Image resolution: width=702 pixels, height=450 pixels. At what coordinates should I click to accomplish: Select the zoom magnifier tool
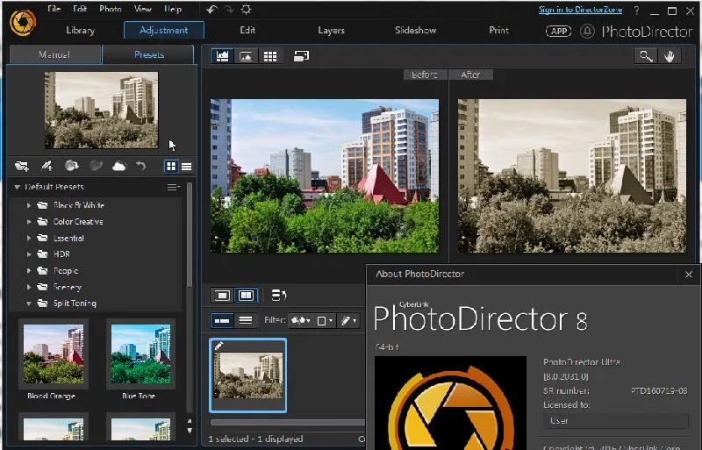pyautogui.click(x=646, y=56)
